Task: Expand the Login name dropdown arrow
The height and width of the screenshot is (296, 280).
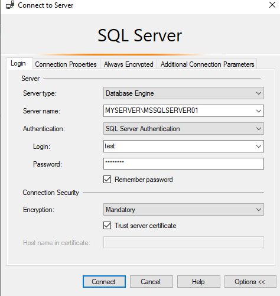Action: click(x=259, y=147)
